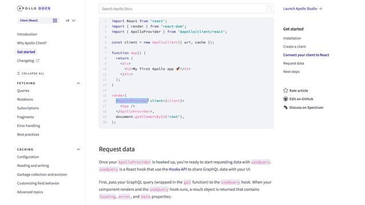
Task: Jump to Request data in table of contents
Action: [293, 63]
